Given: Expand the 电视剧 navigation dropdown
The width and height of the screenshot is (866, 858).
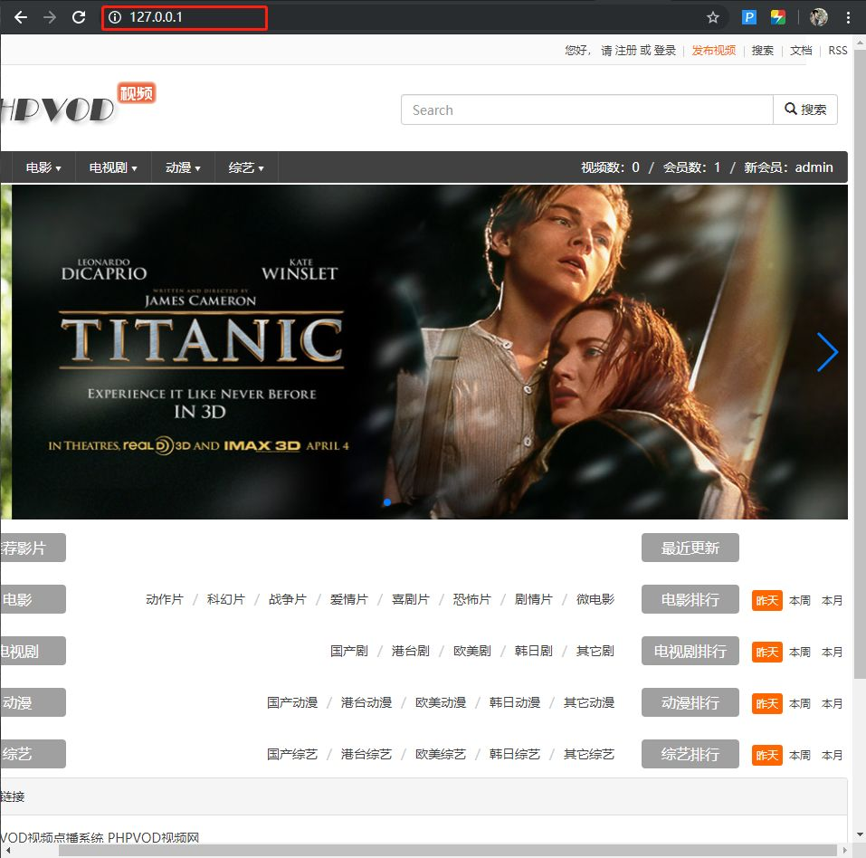Looking at the screenshot, I should (113, 167).
